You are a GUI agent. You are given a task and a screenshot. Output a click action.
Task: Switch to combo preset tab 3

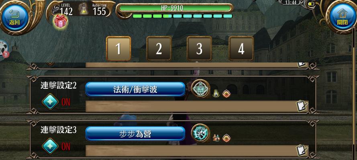(x=199, y=49)
